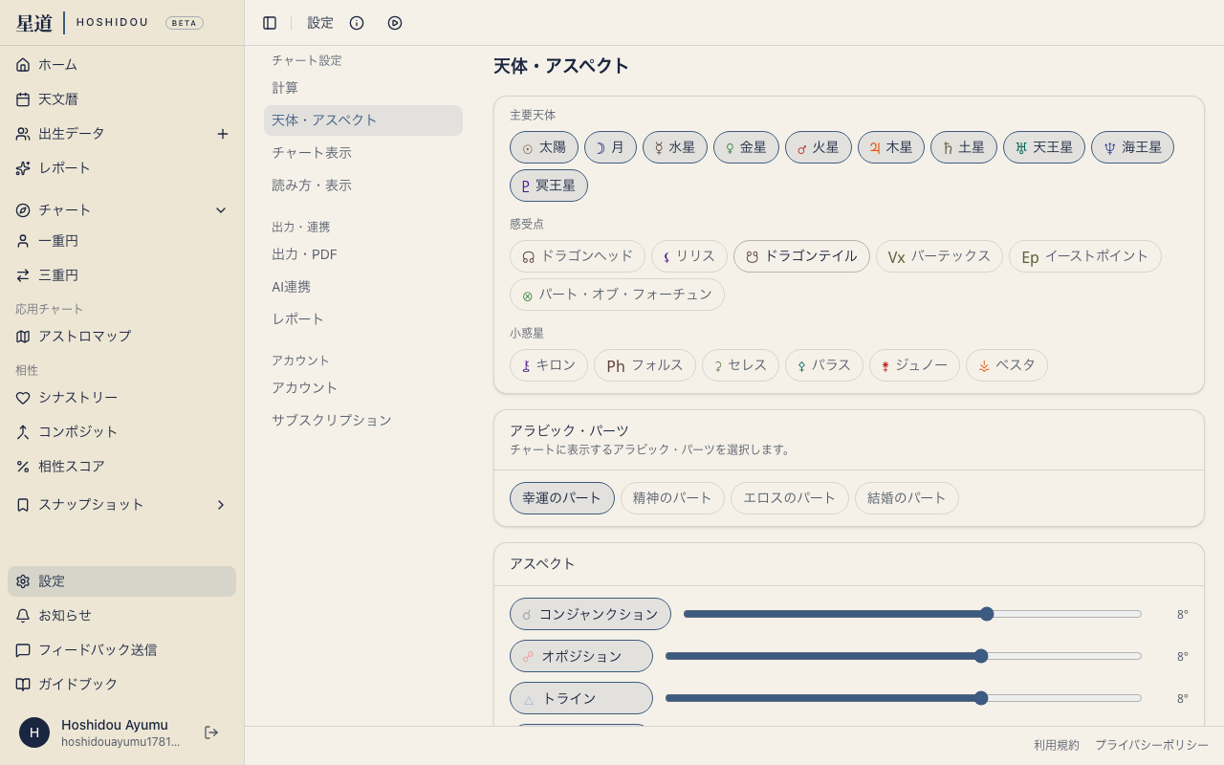
Task: Toggle 天王星 planet chip
Action: tap(1044, 147)
